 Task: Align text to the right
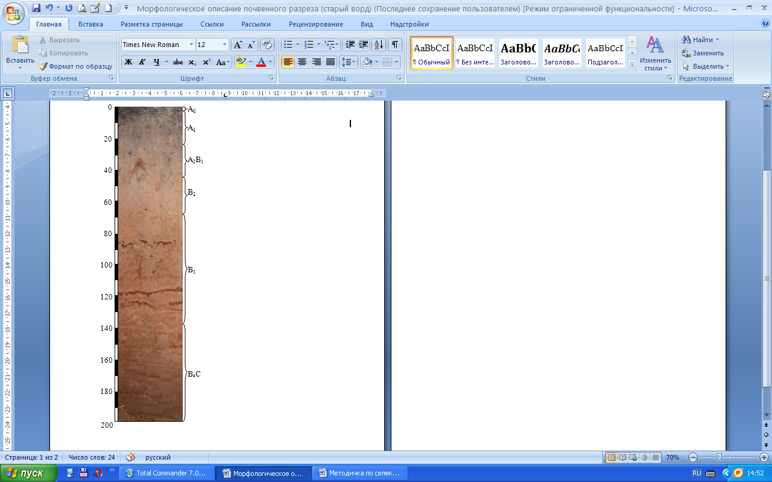pos(316,61)
